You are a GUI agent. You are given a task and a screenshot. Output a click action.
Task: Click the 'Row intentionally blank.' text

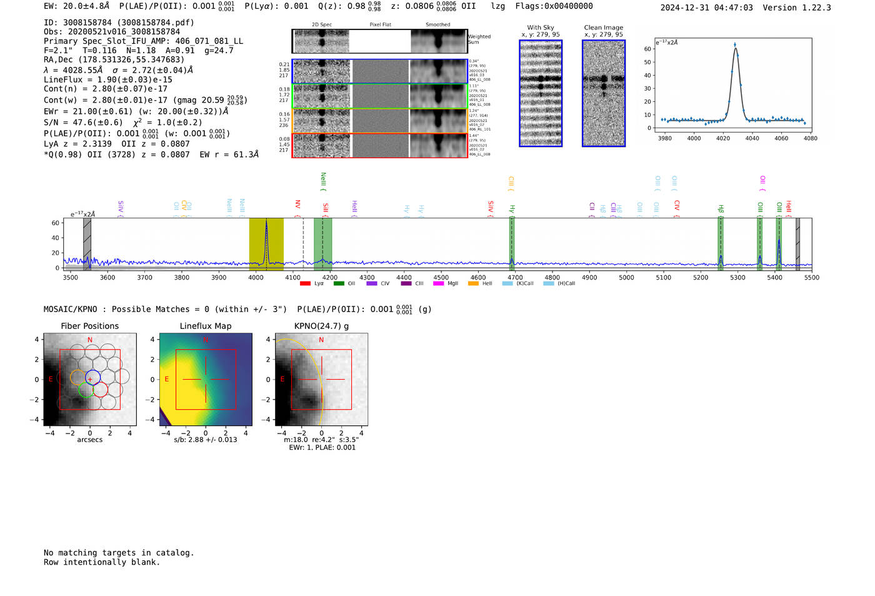tap(102, 562)
